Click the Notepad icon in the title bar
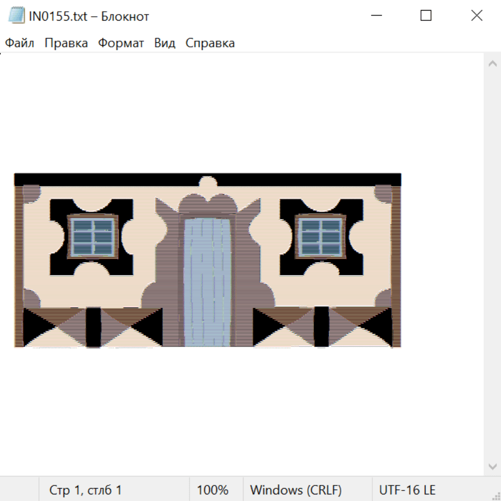 coord(16,16)
